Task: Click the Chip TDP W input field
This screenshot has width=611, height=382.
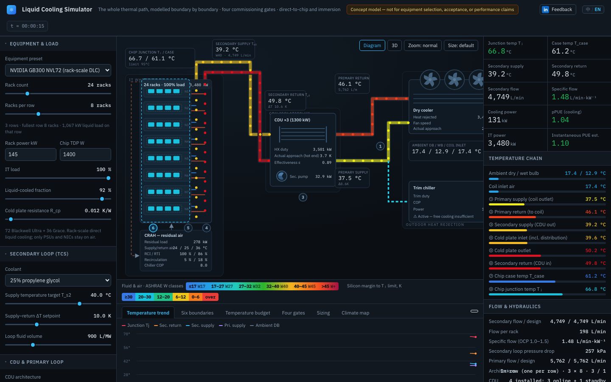Action: coord(85,154)
